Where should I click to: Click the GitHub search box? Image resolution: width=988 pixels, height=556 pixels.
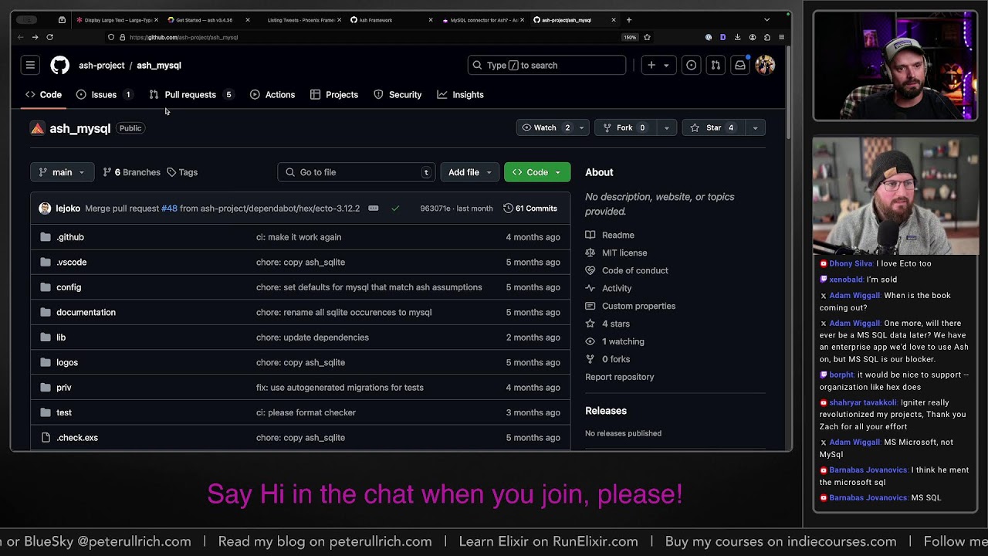pyautogui.click(x=546, y=66)
